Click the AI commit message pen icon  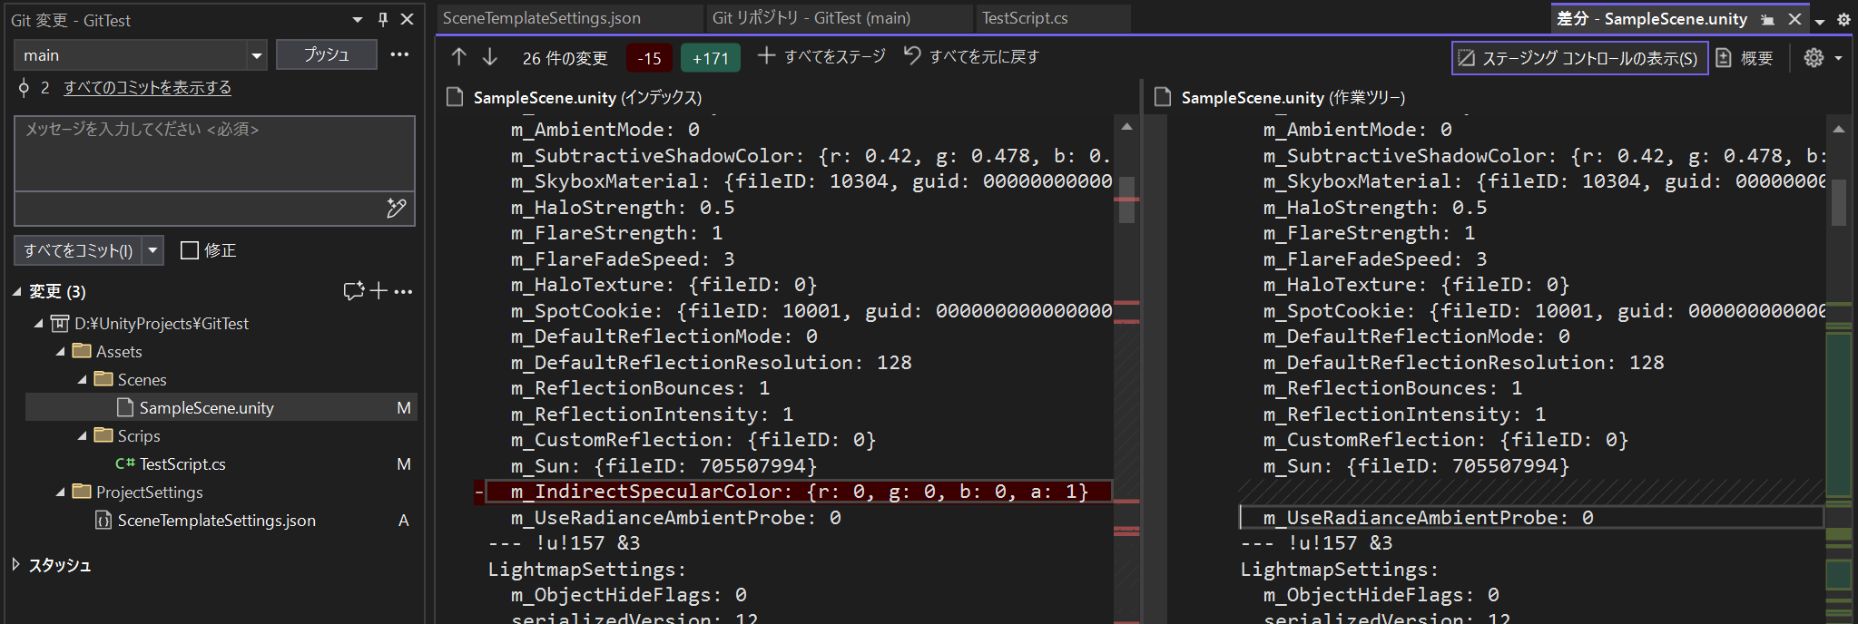click(397, 209)
